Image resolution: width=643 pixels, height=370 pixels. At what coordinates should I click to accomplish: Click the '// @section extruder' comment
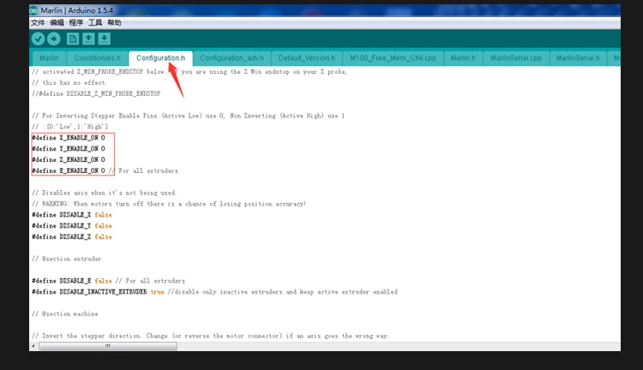click(x=66, y=259)
